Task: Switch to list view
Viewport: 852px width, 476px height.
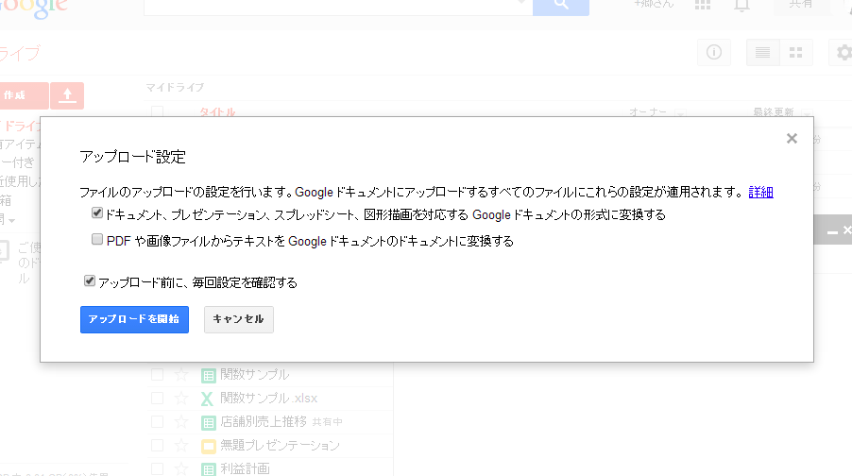Action: [x=763, y=52]
